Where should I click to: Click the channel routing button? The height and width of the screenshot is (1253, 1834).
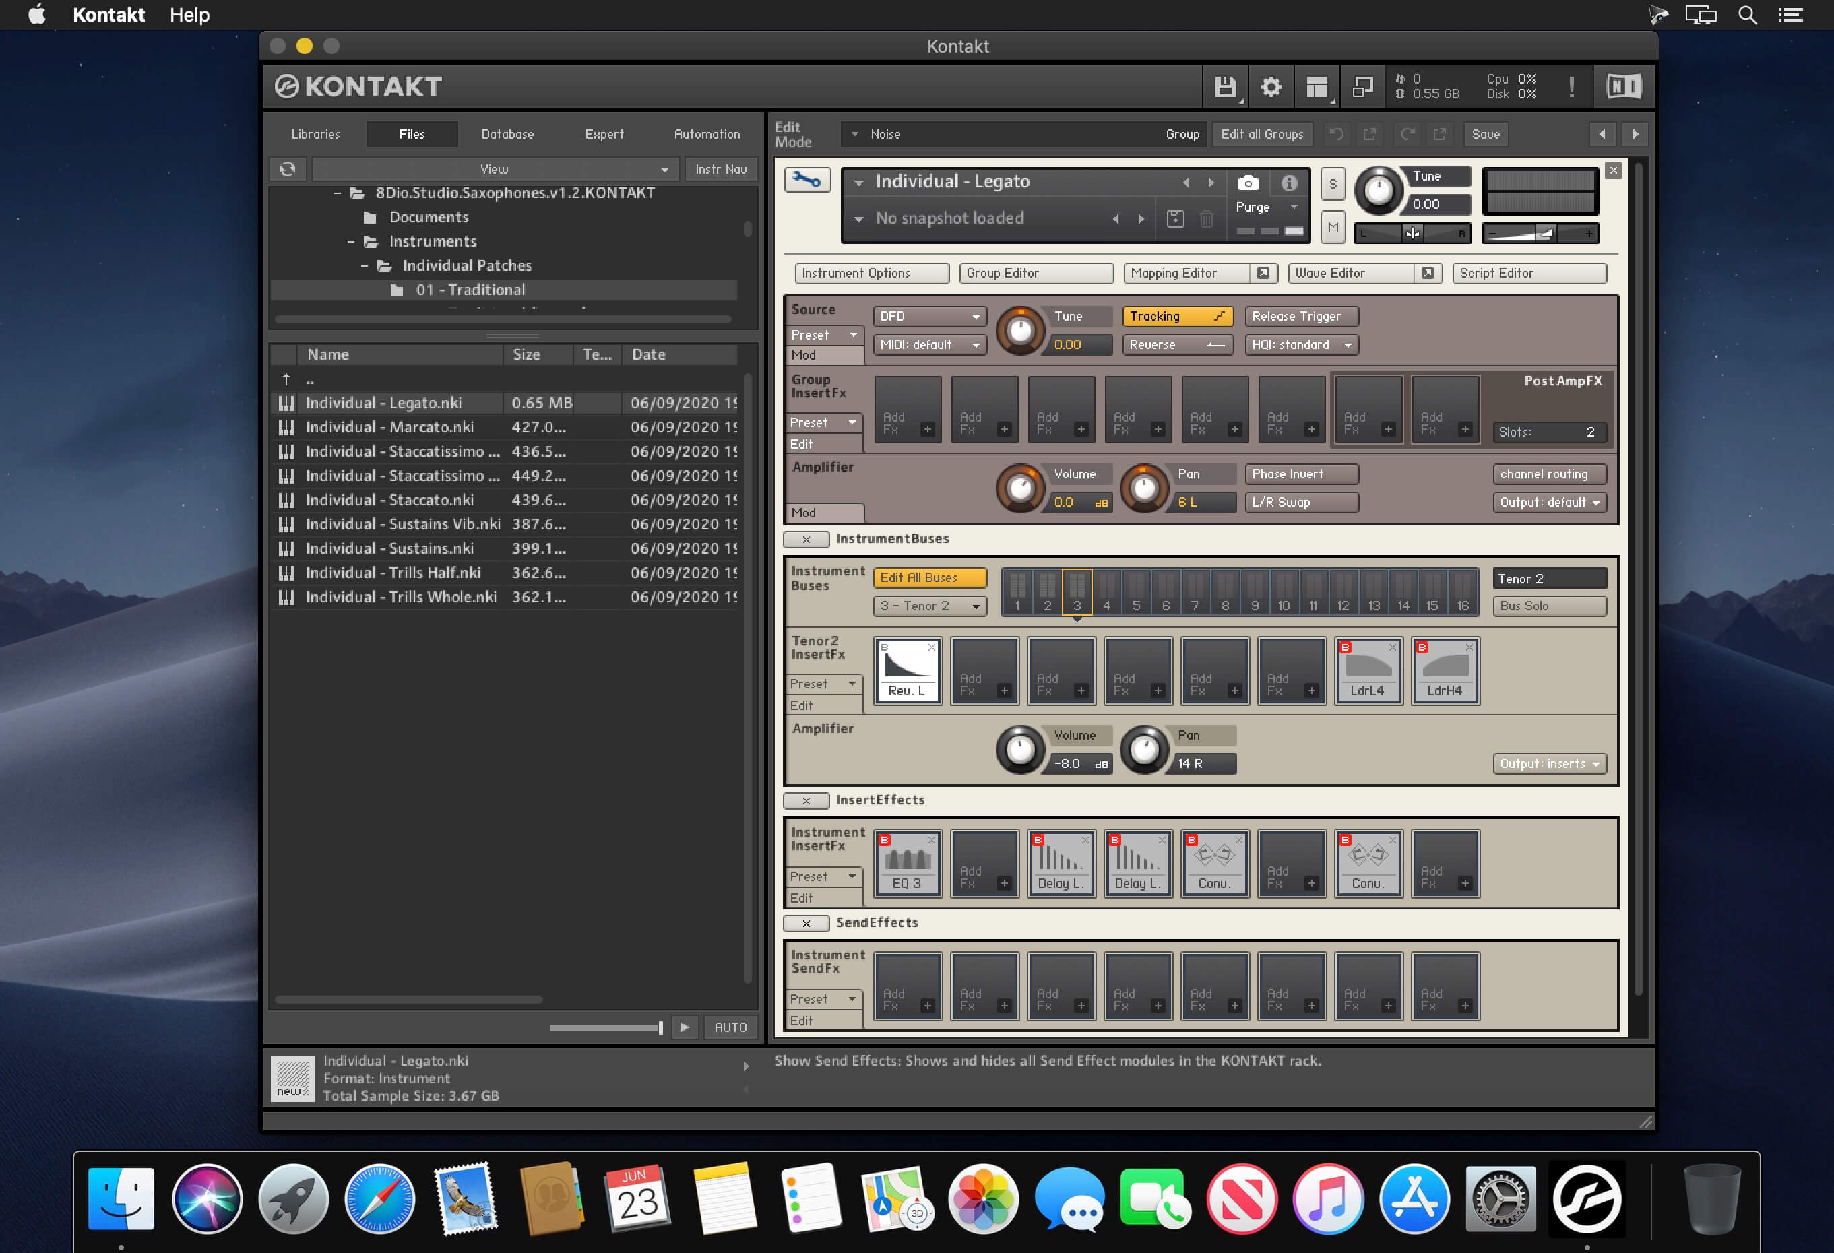[x=1550, y=474]
